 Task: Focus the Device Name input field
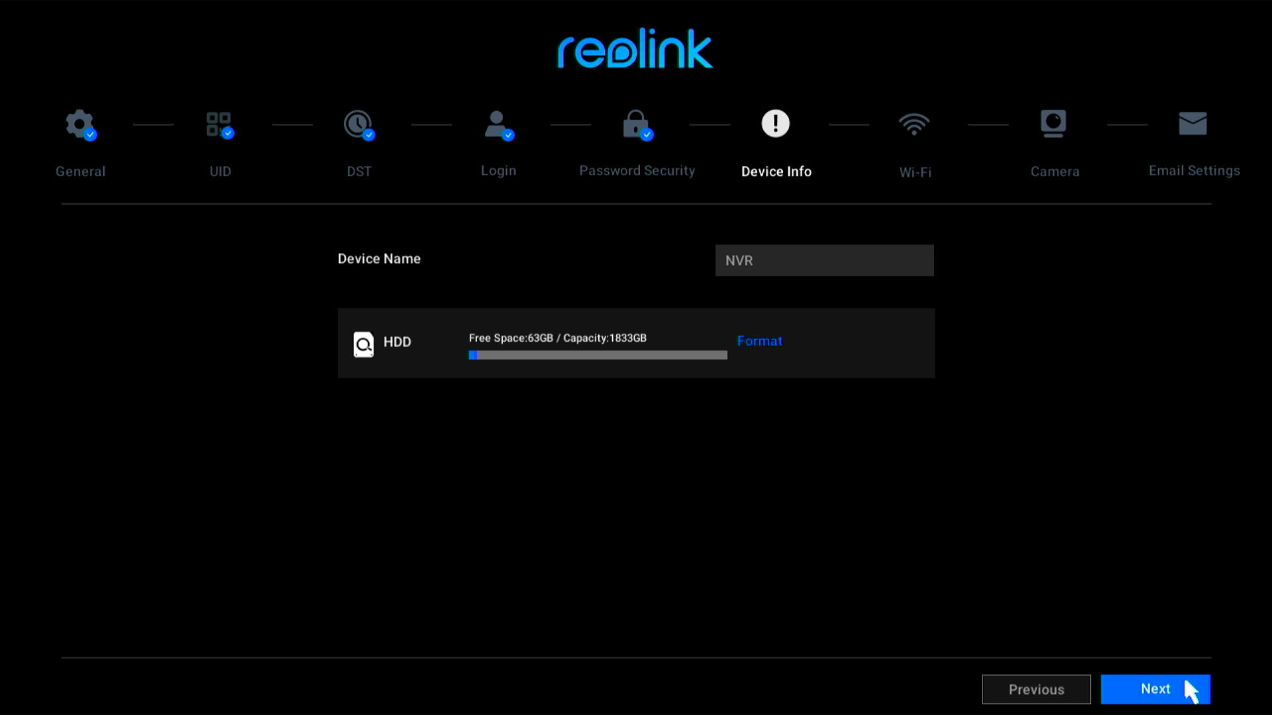click(x=825, y=260)
